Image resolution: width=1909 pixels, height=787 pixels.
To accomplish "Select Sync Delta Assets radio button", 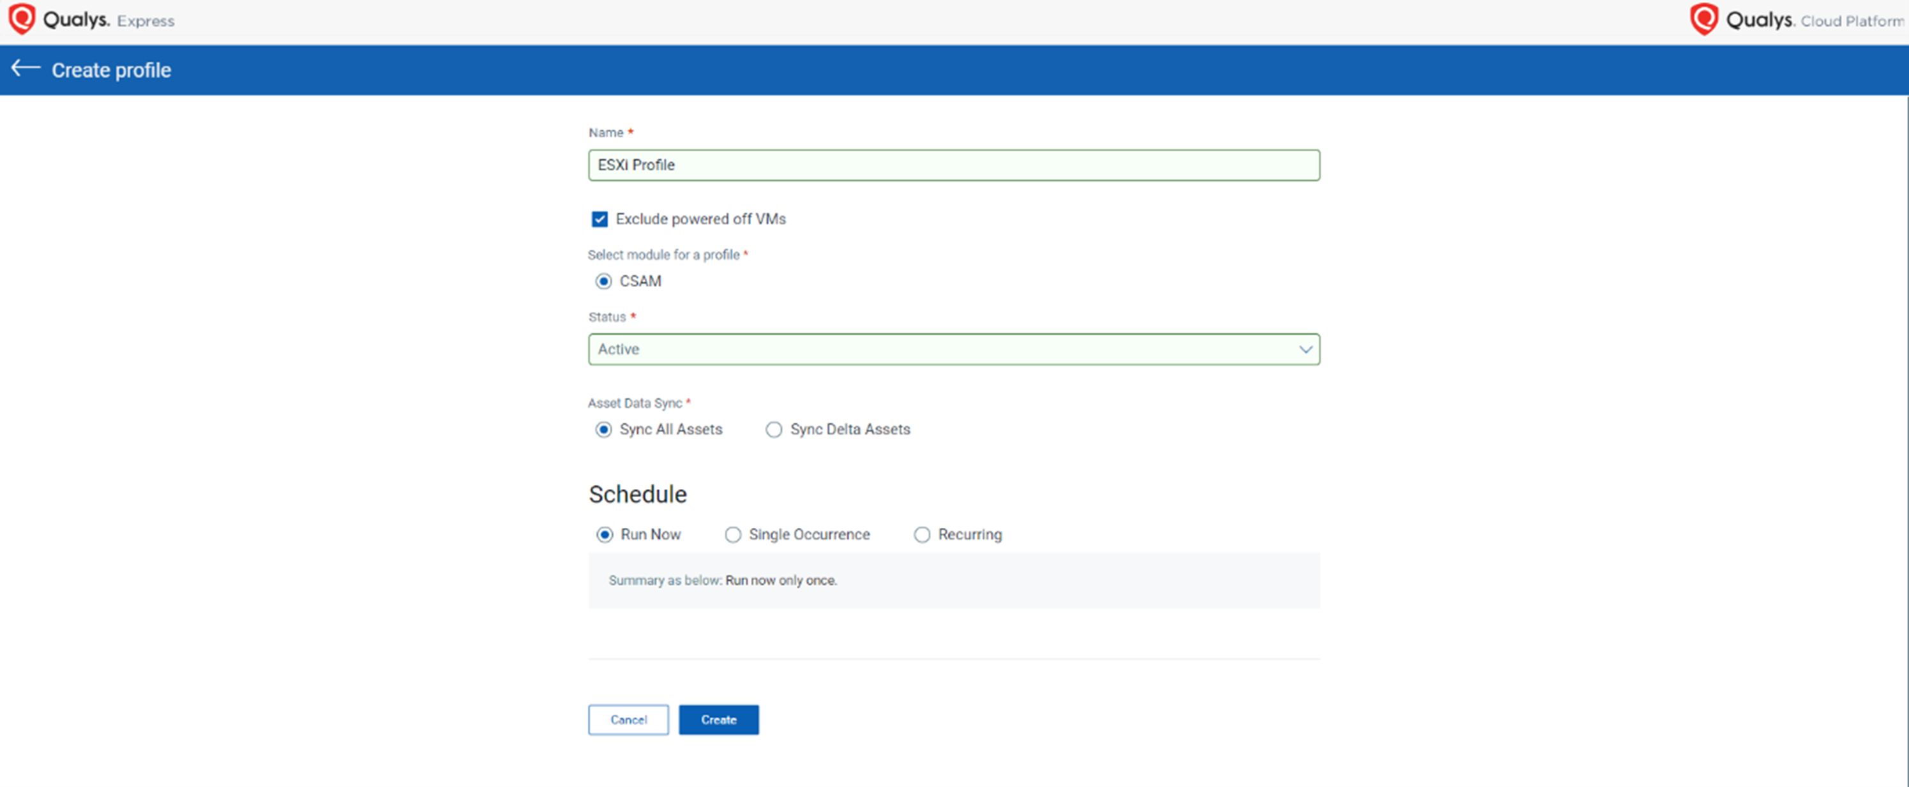I will [x=774, y=430].
